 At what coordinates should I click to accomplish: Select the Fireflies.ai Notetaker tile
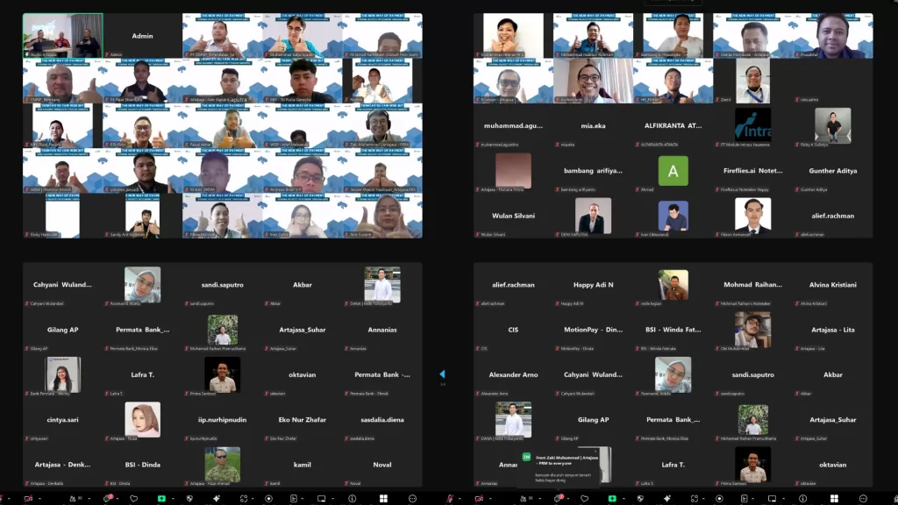[752, 171]
